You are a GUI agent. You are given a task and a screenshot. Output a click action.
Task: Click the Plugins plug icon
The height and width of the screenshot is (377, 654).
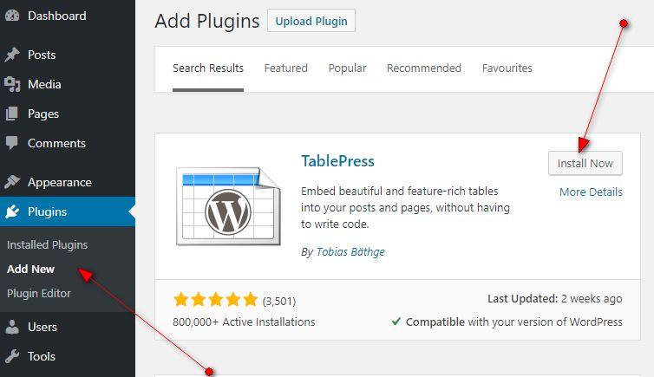pos(12,211)
